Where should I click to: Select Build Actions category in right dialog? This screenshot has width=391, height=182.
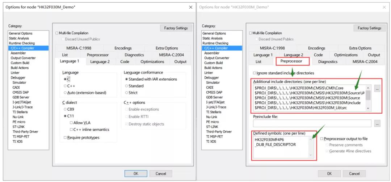click(213, 68)
